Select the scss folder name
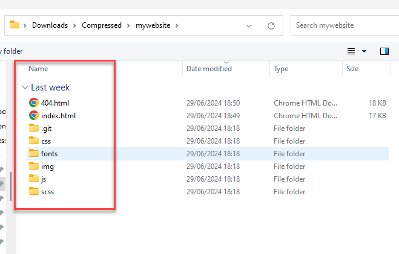Screen dimensions: 399x254 pyautogui.click(x=48, y=192)
